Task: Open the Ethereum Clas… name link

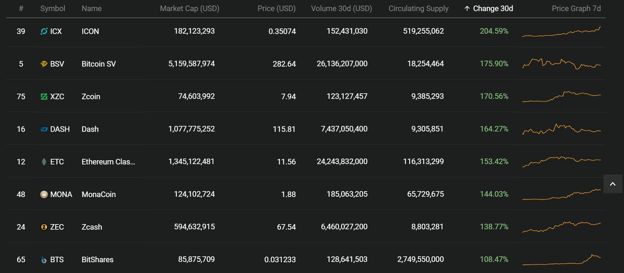Action: point(108,162)
